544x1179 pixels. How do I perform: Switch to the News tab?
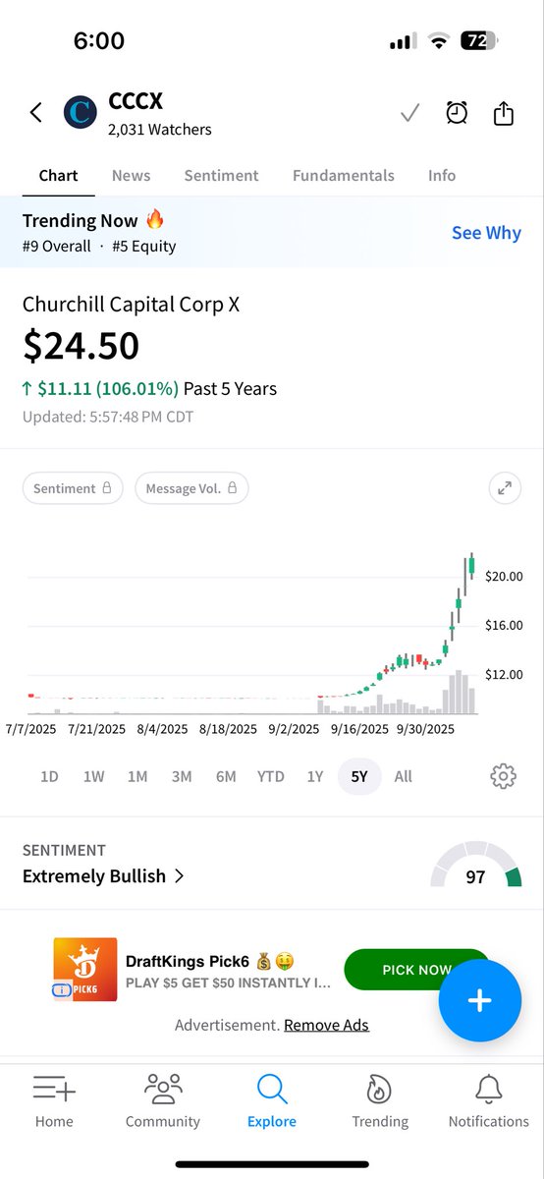click(131, 175)
